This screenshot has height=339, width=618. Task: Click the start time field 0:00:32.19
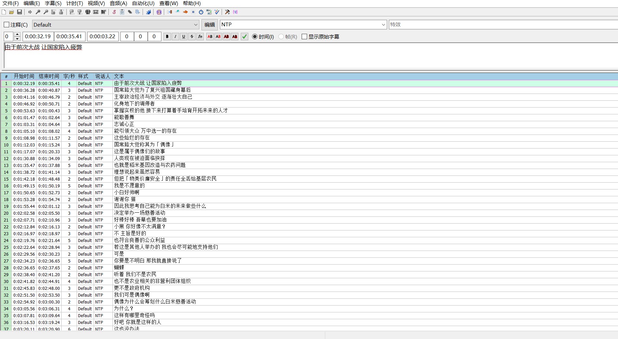38,37
